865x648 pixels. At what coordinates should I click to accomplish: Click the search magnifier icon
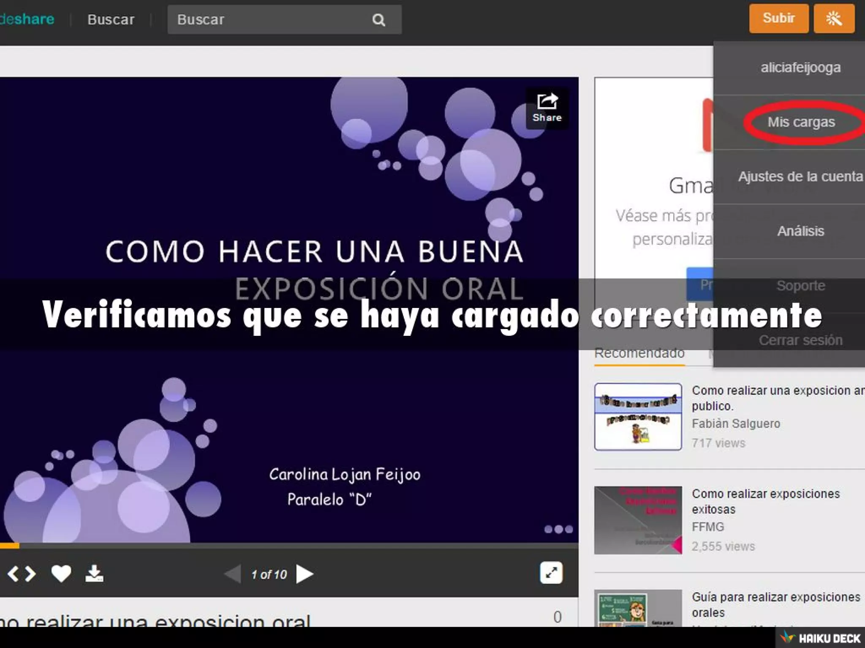pyautogui.click(x=378, y=20)
